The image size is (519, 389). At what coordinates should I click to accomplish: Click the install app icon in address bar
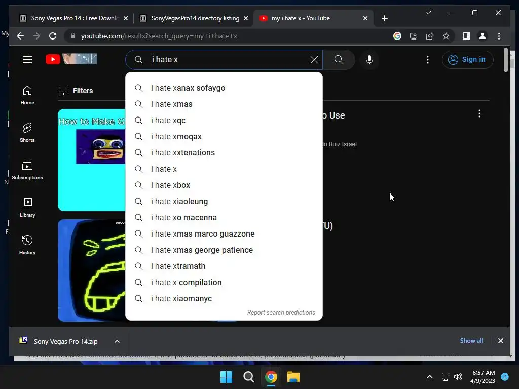click(414, 36)
